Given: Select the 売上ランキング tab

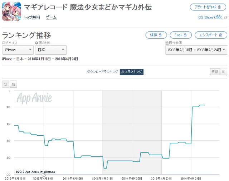Looking at the screenshot, I should 132,72.
